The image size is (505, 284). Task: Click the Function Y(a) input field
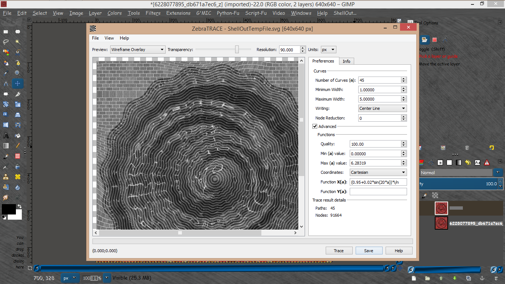click(378, 192)
